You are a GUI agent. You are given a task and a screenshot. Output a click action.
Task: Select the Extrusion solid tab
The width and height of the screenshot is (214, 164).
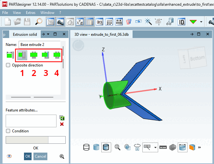[25, 35]
